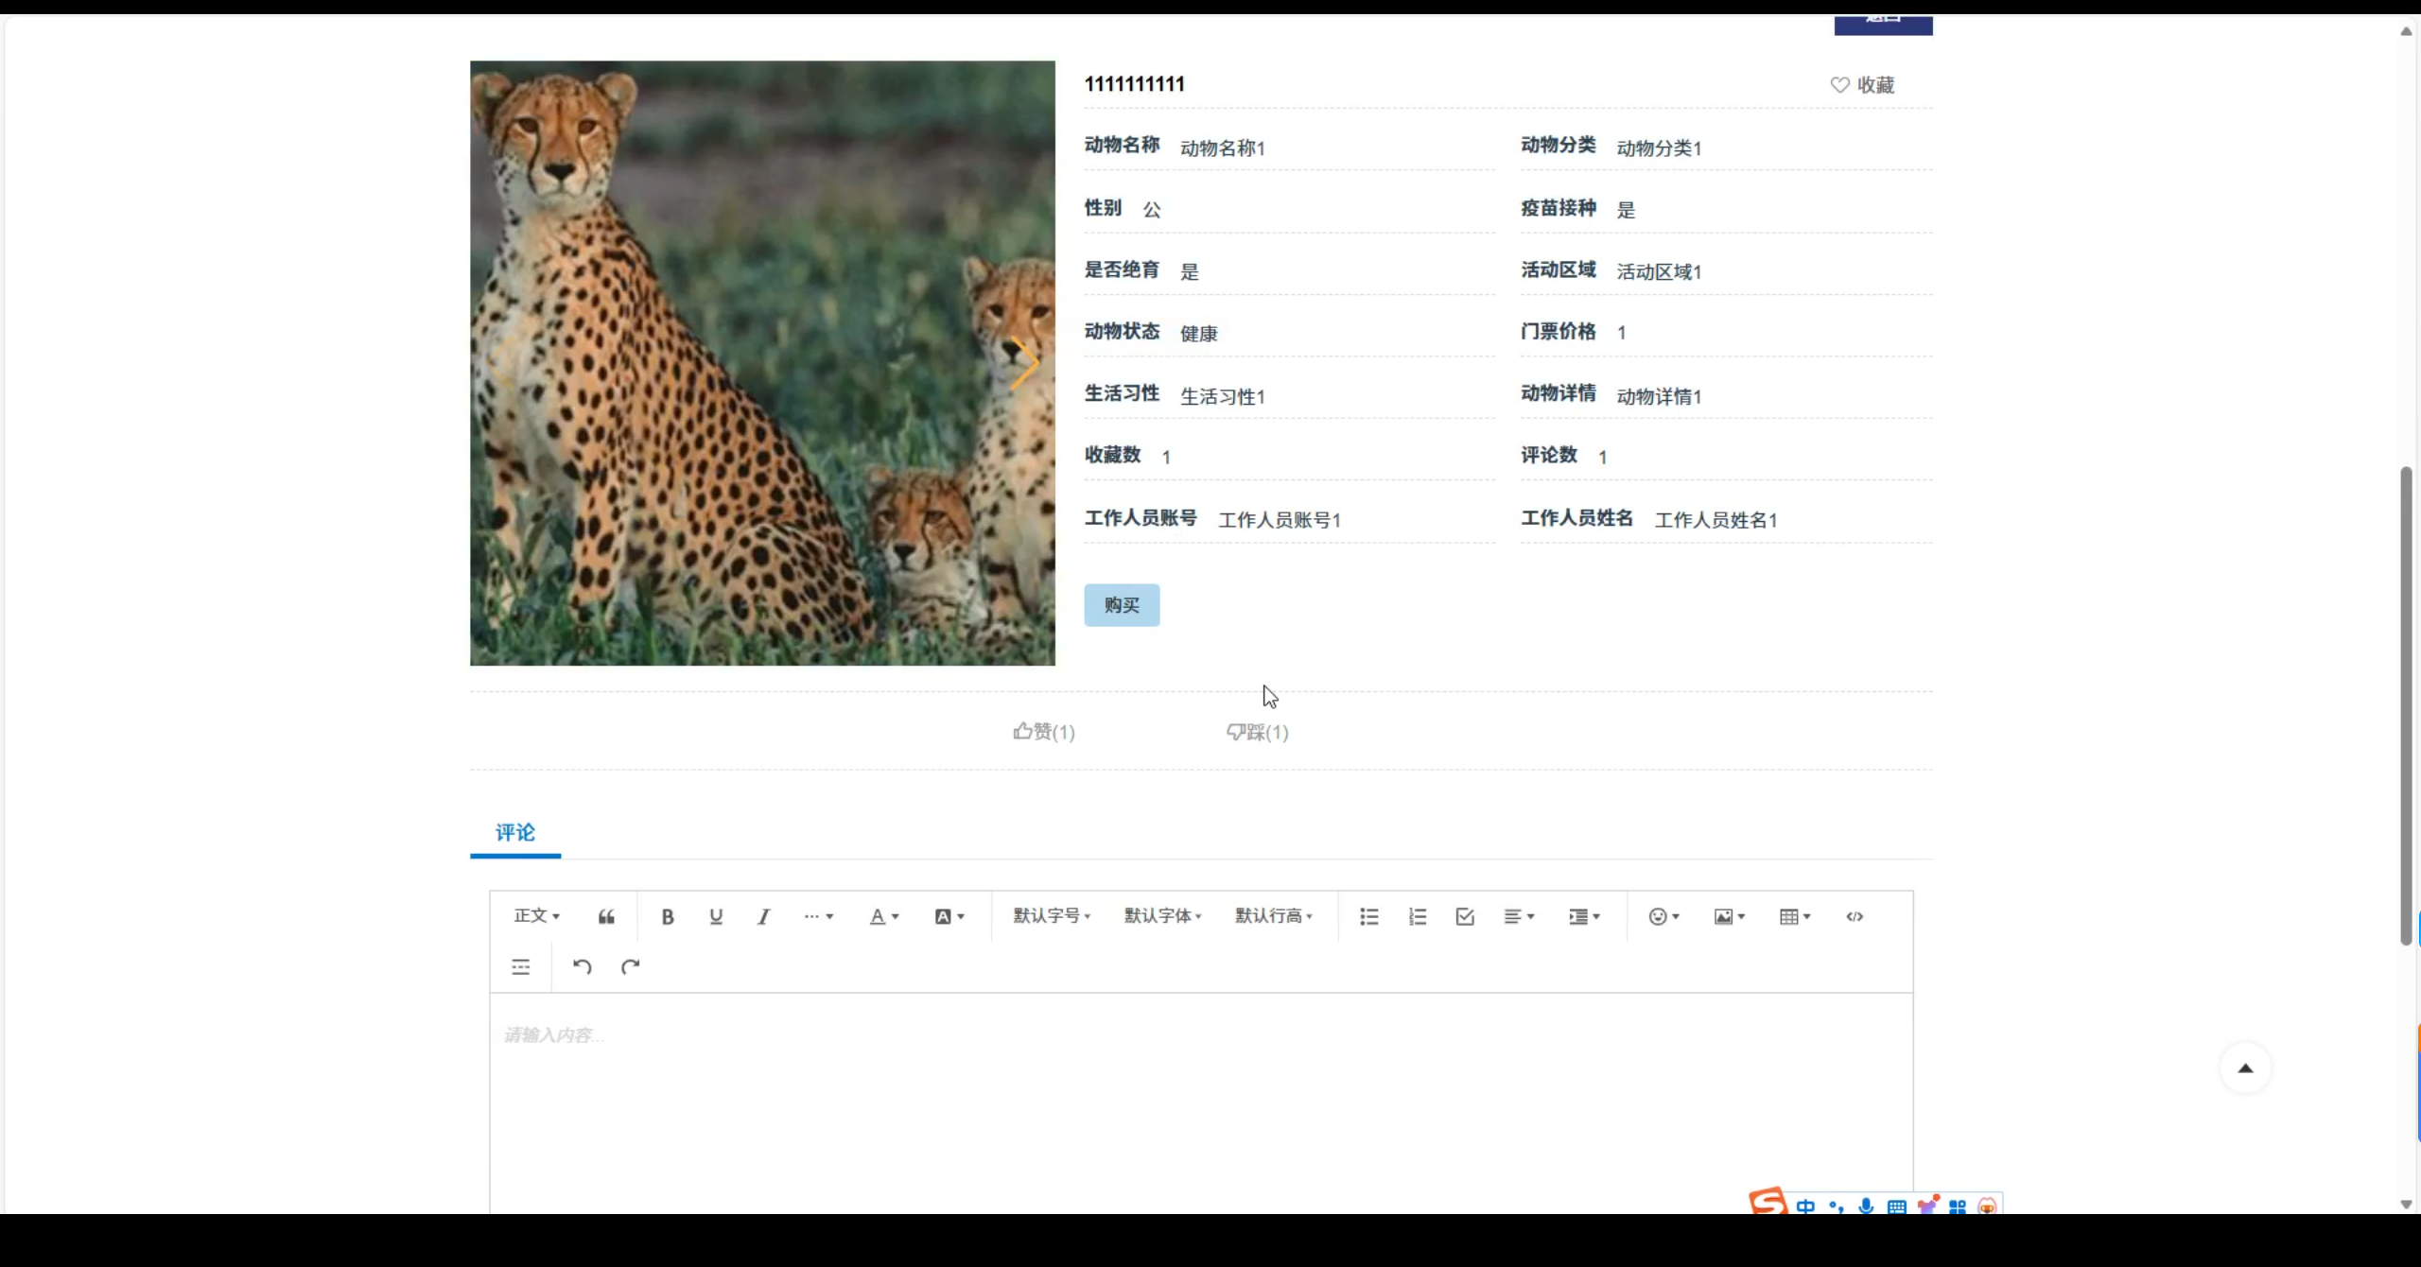Click the comment input area placeholder text
The image size is (2421, 1267).
(x=553, y=1034)
